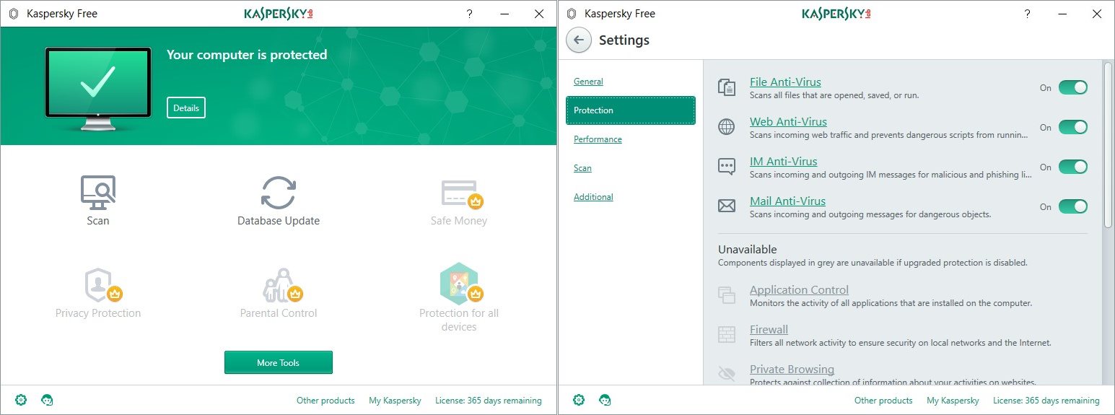Click Kaspersky shield icon in Settings title bar
1115x415 pixels.
click(572, 14)
